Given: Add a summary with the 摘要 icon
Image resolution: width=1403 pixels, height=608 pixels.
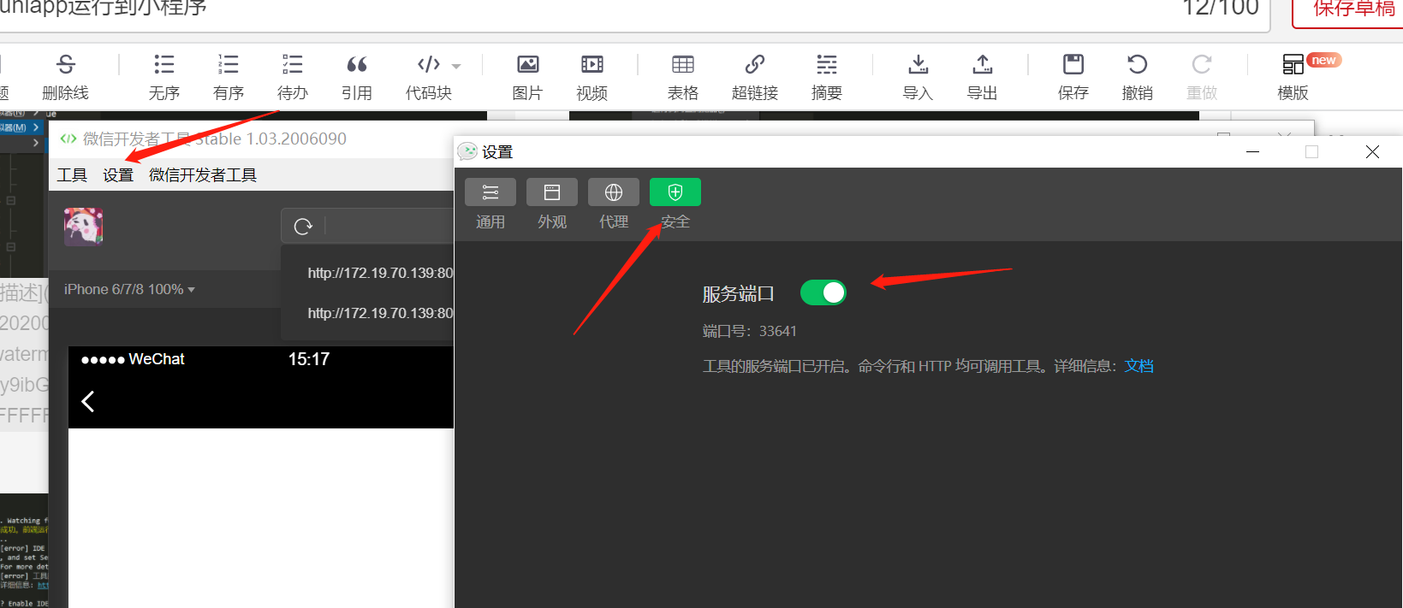Looking at the screenshot, I should pyautogui.click(x=827, y=65).
